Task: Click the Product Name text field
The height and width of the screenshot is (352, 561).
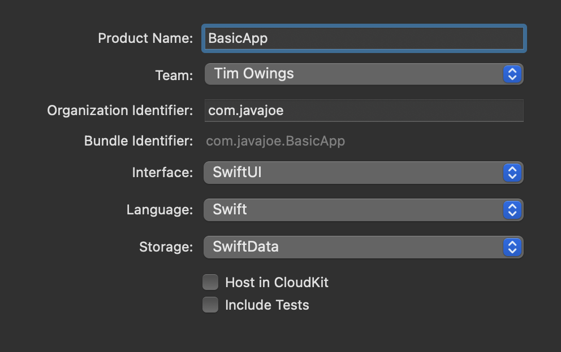Action: click(x=364, y=38)
